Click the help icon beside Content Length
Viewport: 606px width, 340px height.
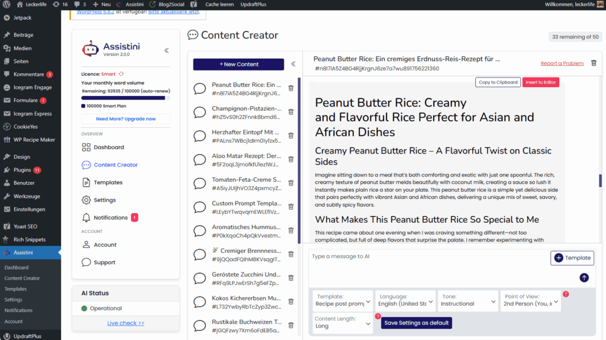[x=378, y=316]
